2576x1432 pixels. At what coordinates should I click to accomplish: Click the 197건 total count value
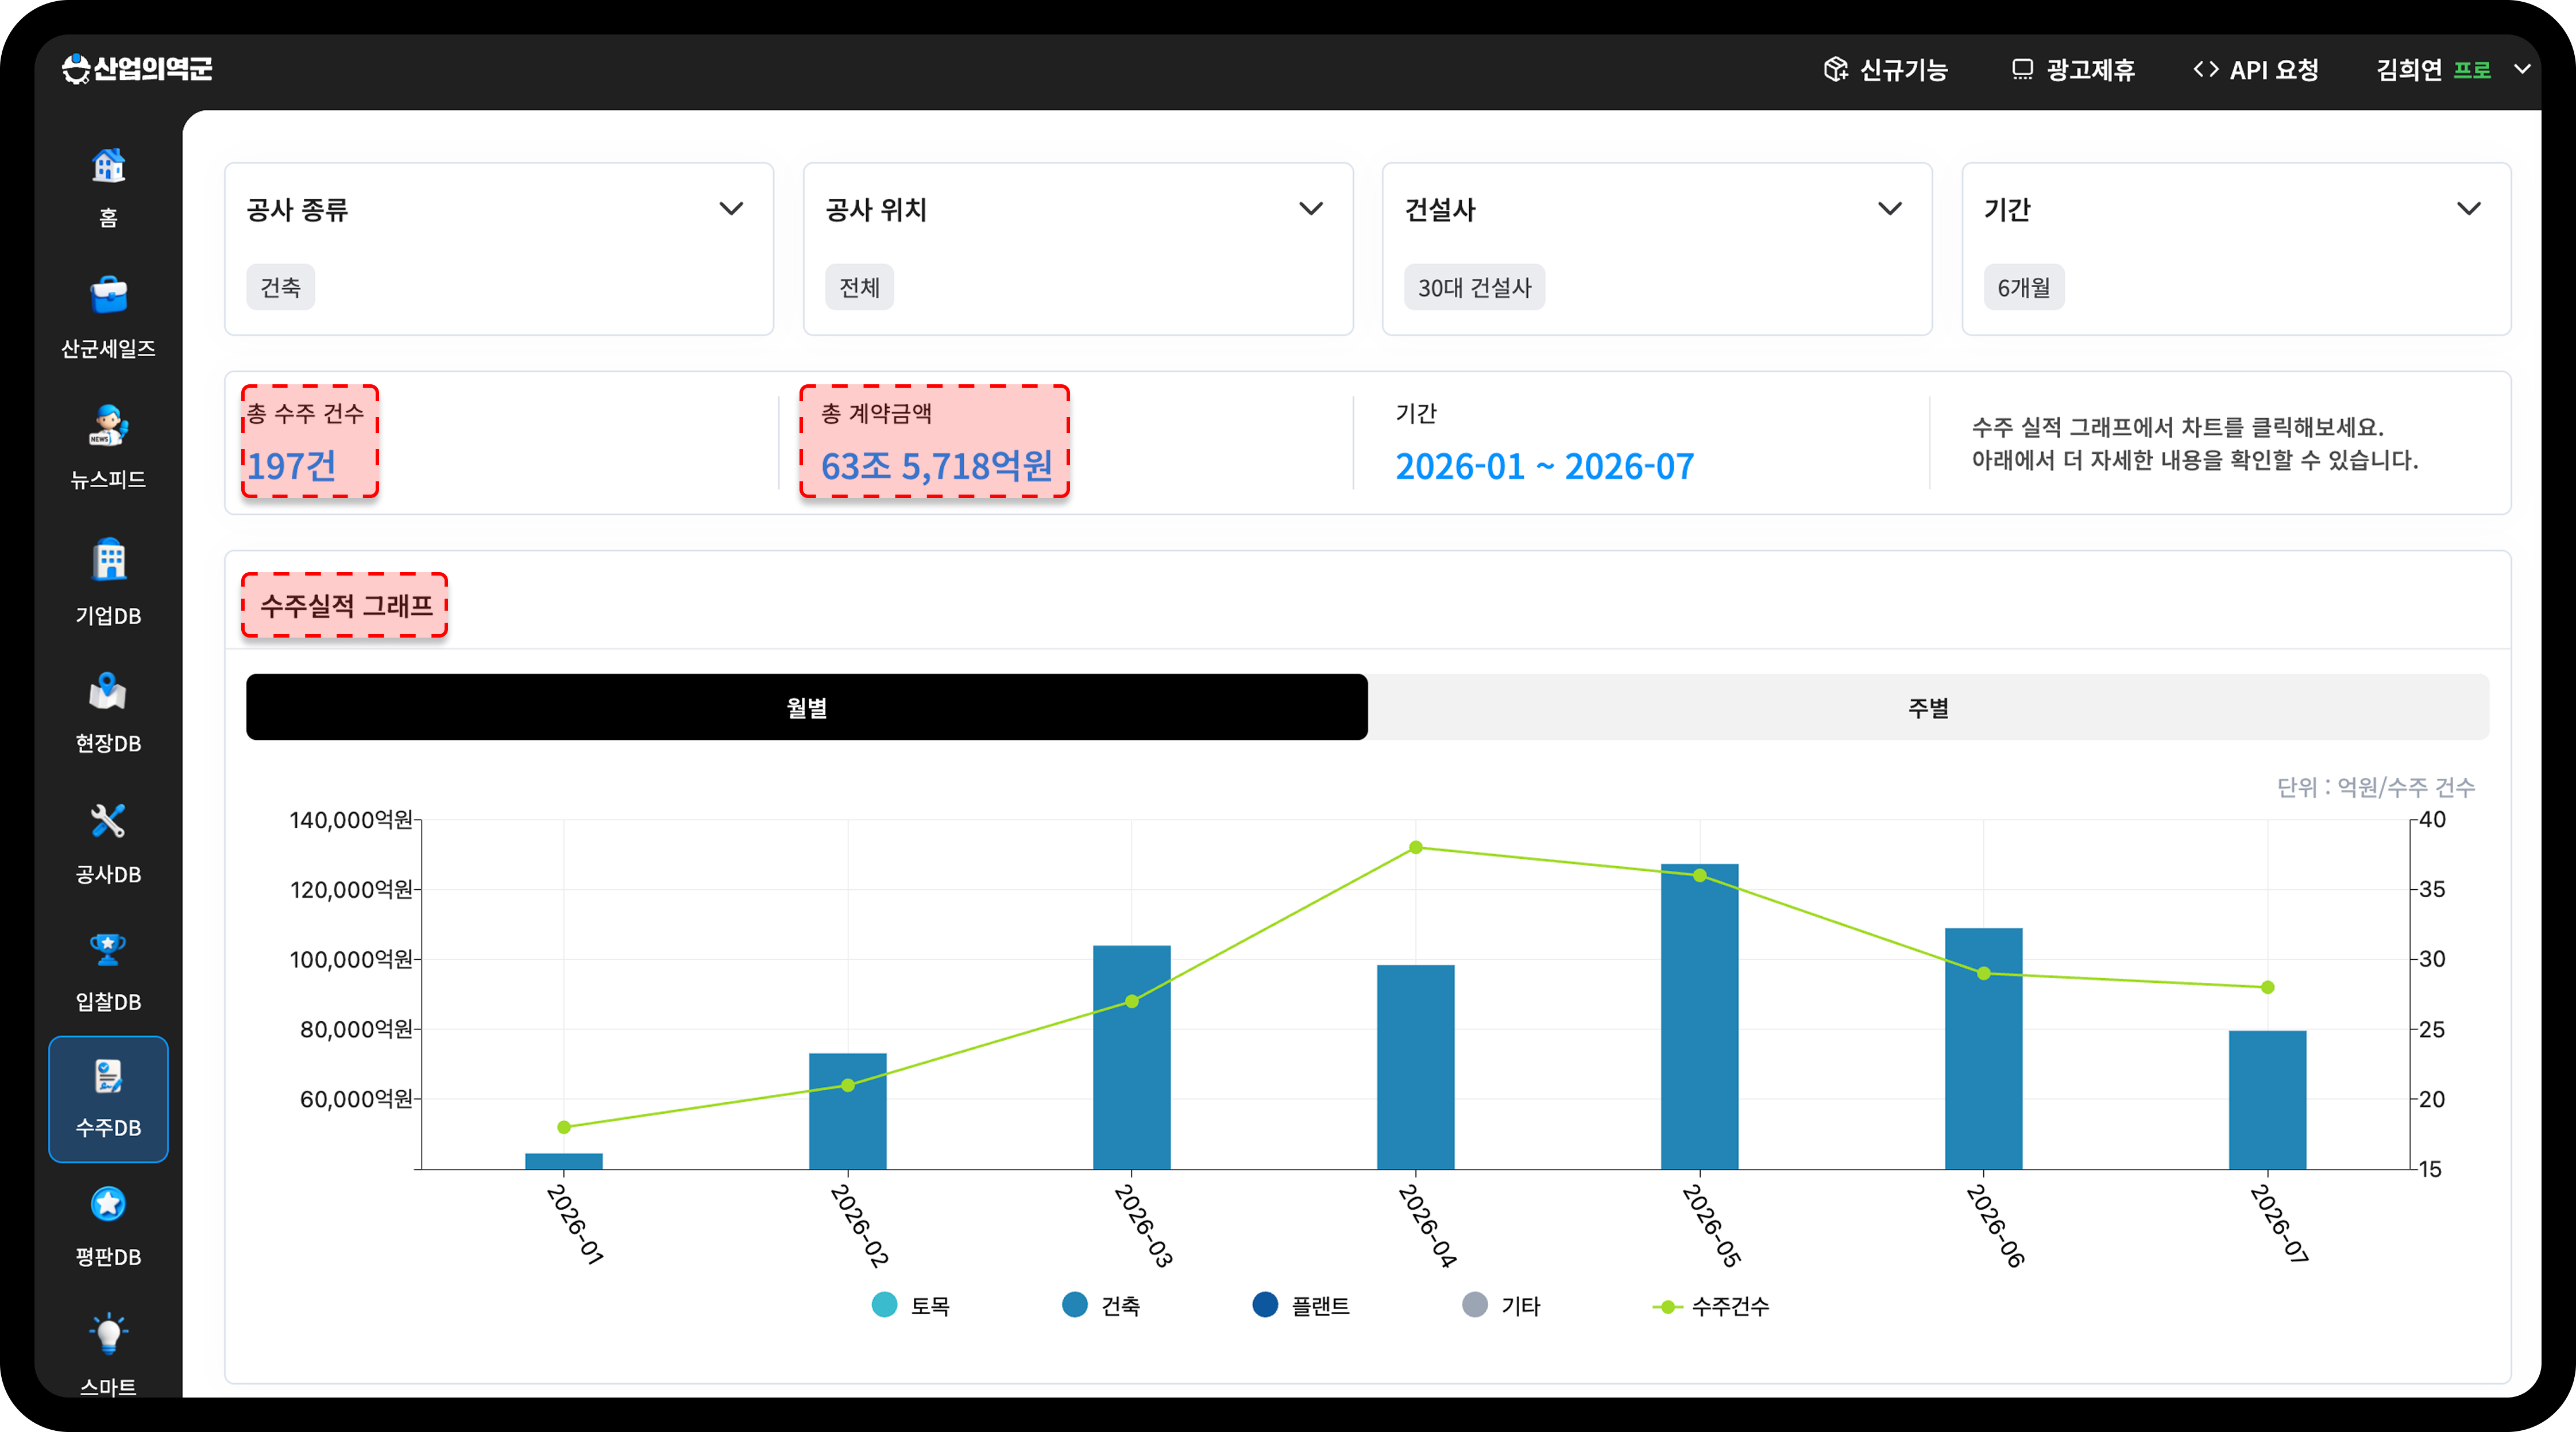(292, 466)
